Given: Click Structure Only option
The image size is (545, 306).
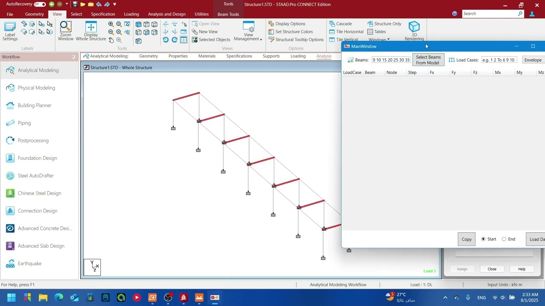Looking at the screenshot, I should 384,24.
